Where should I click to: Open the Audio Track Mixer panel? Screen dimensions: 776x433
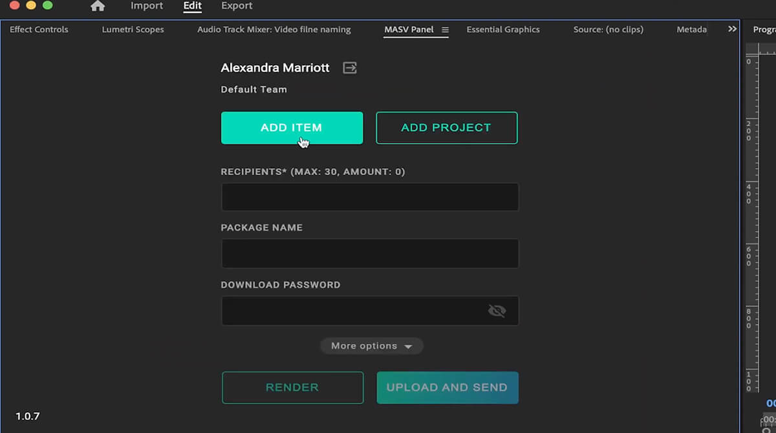[x=274, y=29]
